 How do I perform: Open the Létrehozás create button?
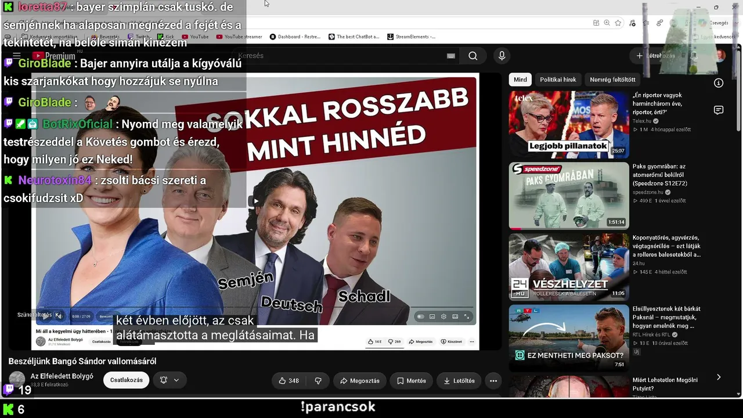(656, 56)
